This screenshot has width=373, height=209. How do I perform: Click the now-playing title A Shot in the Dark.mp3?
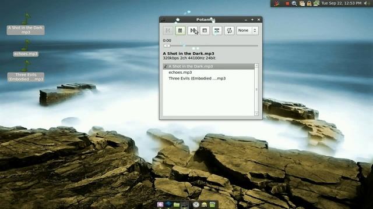[188, 53]
